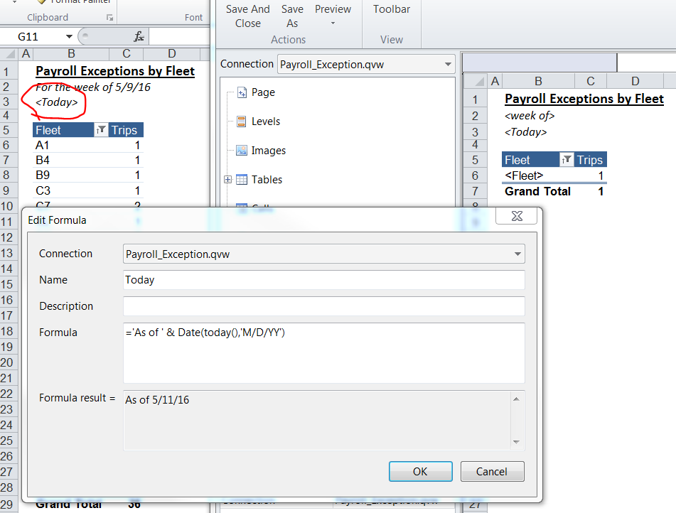Viewport: 676px width, 513px height.
Task: Click the Cancel button
Action: click(x=492, y=471)
